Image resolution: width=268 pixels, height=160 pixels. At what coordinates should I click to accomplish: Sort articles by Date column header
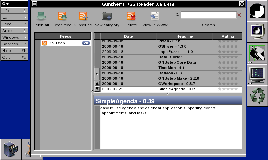click(x=128, y=36)
